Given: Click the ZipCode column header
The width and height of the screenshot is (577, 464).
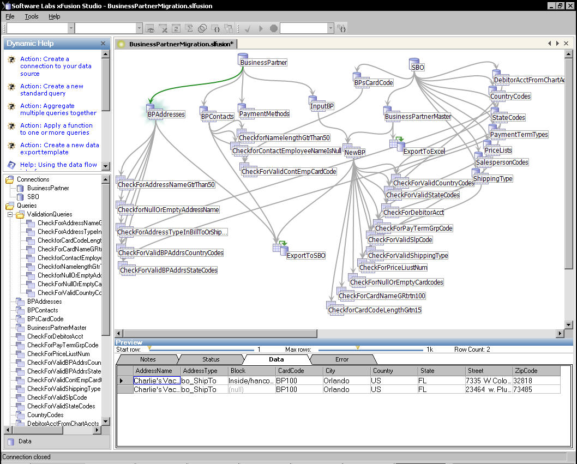Looking at the screenshot, I should click(x=536, y=371).
